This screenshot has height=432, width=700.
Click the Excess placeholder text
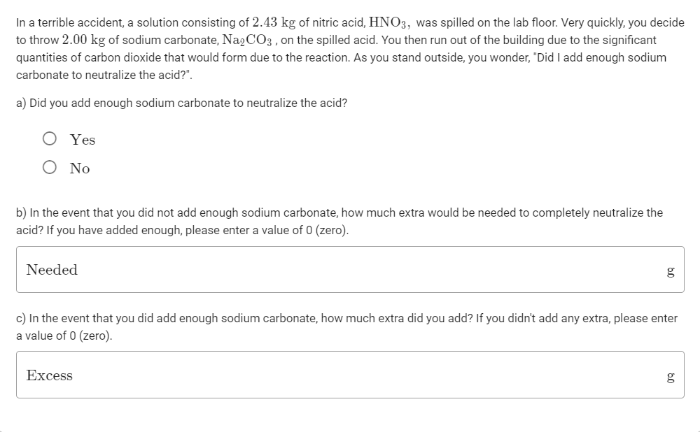pyautogui.click(x=50, y=375)
